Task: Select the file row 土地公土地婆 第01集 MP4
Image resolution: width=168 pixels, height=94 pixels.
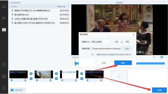Action: (x=40, y=19)
